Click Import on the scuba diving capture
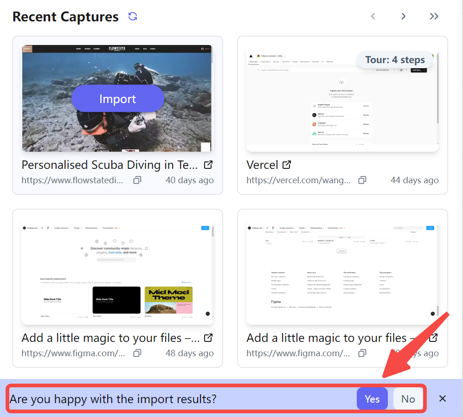The height and width of the screenshot is (417, 463). coord(117,99)
